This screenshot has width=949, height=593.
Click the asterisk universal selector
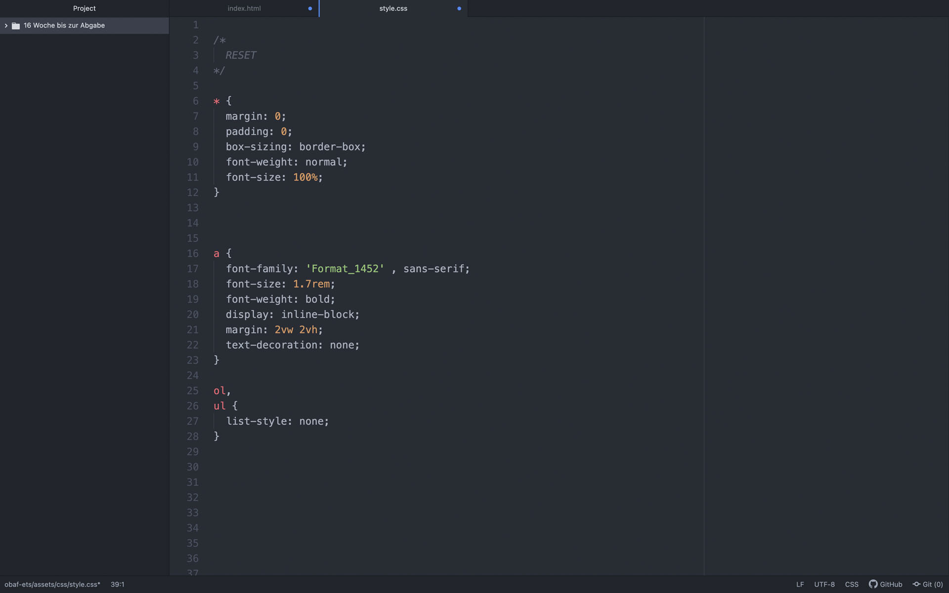pos(216,101)
